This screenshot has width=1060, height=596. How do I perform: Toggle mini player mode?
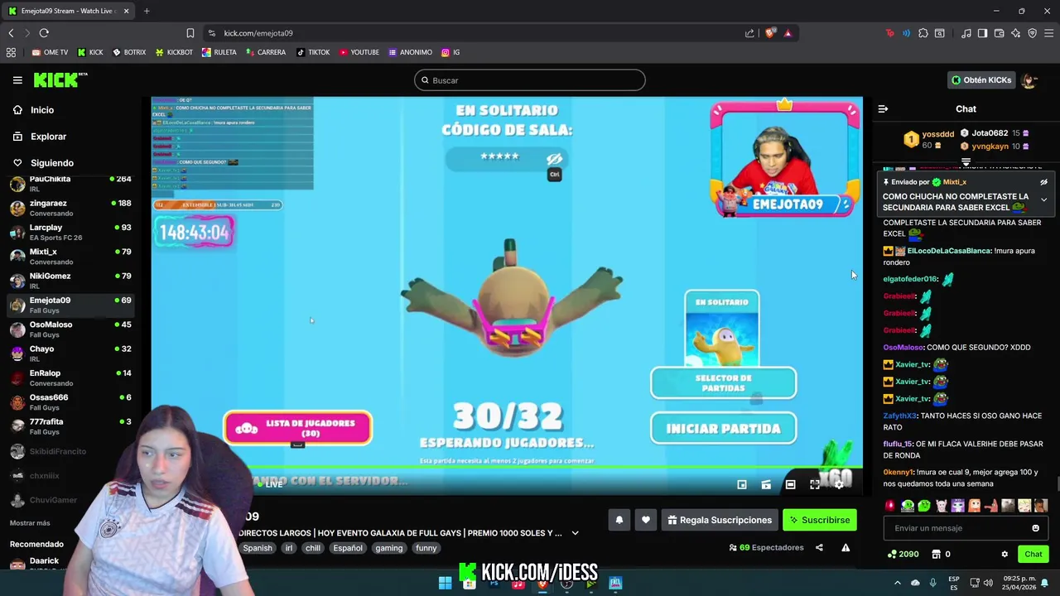point(742,484)
